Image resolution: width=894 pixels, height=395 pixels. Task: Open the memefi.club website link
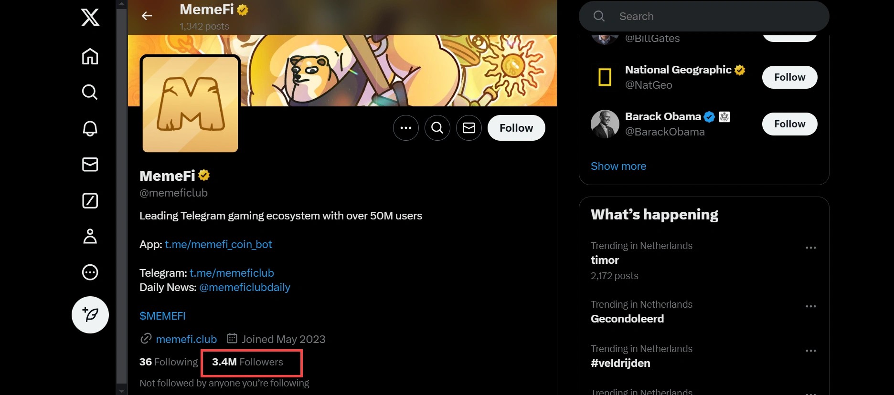click(x=186, y=339)
